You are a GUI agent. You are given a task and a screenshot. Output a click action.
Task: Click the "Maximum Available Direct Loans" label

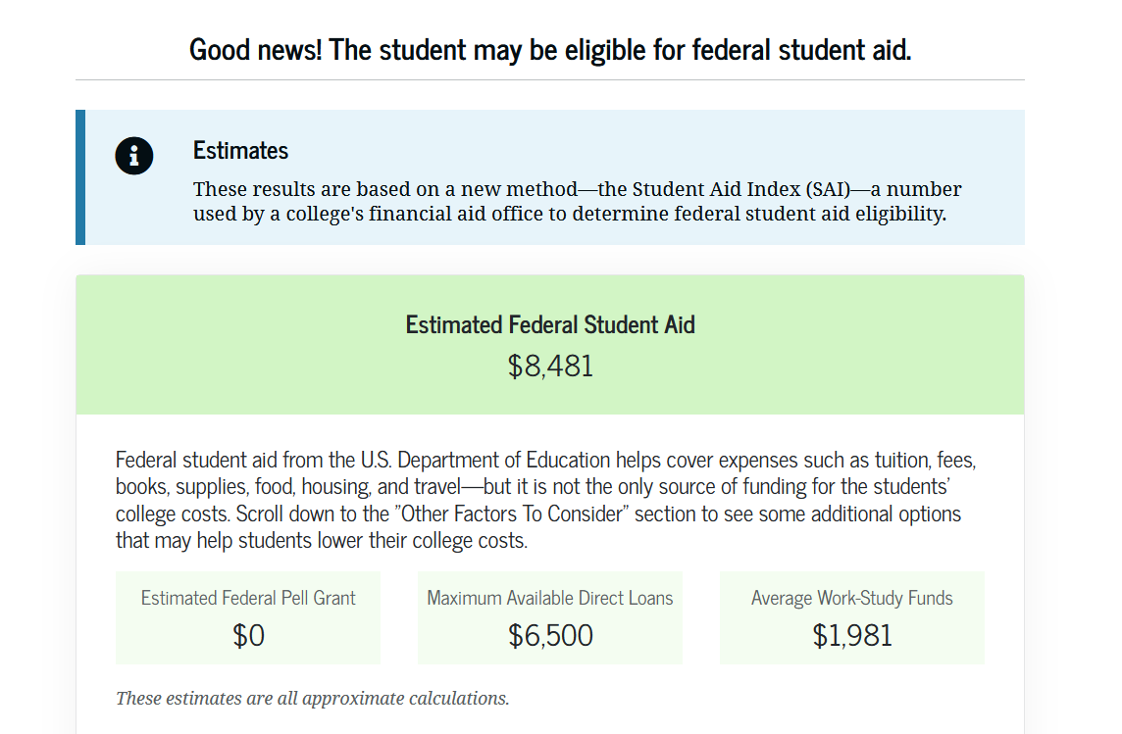tap(550, 598)
